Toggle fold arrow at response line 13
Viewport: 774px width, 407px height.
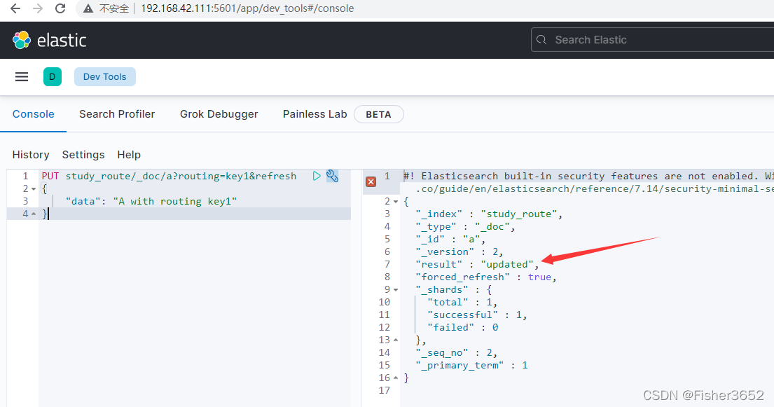point(395,340)
